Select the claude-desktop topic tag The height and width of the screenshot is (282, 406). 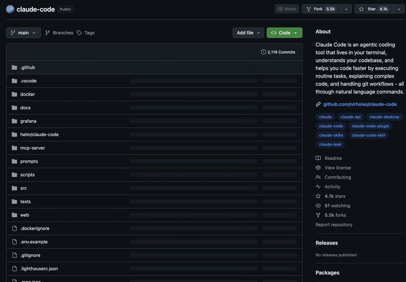click(x=384, y=117)
